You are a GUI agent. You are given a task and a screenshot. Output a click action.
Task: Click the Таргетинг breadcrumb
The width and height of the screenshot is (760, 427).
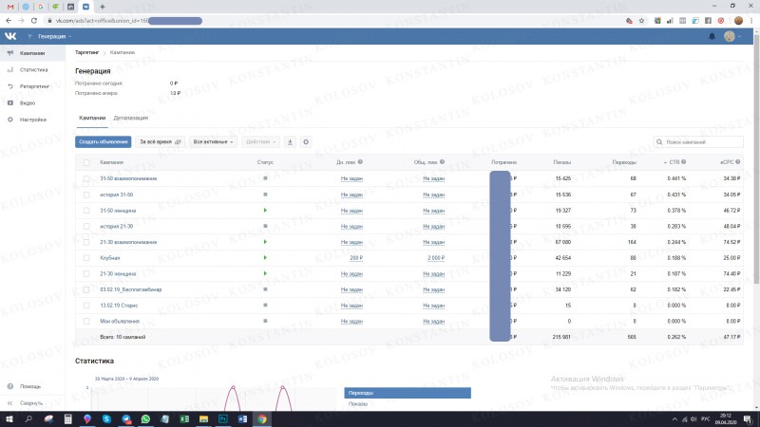(86, 52)
